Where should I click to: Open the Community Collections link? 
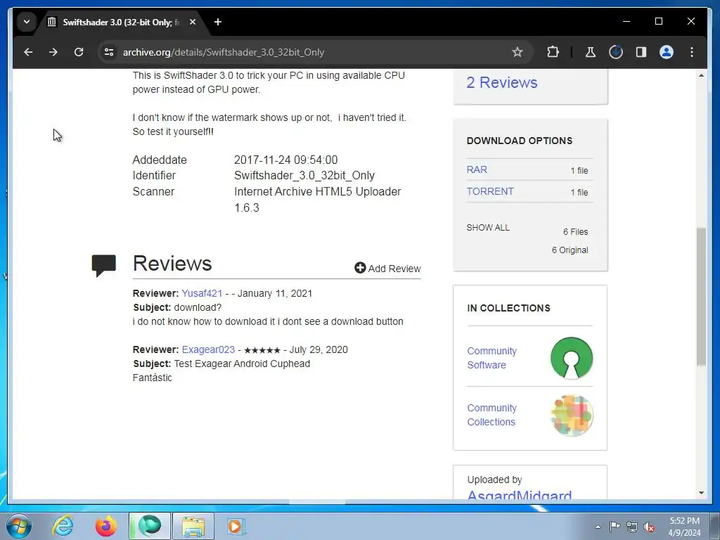pos(491,415)
